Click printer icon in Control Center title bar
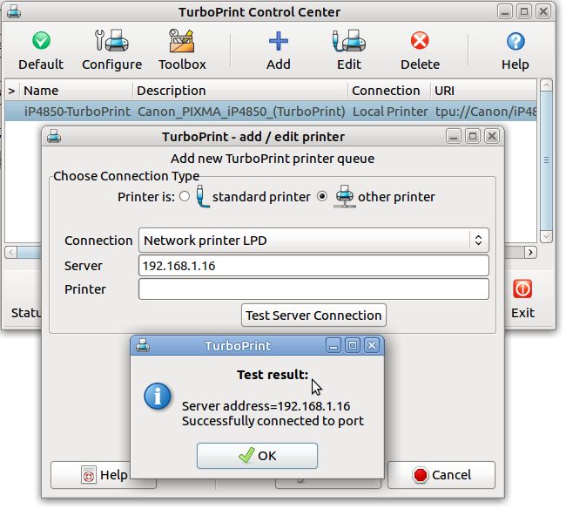This screenshot has height=509, width=566. pos(14,12)
